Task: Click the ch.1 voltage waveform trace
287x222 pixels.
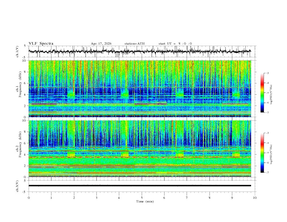Action: point(140,52)
